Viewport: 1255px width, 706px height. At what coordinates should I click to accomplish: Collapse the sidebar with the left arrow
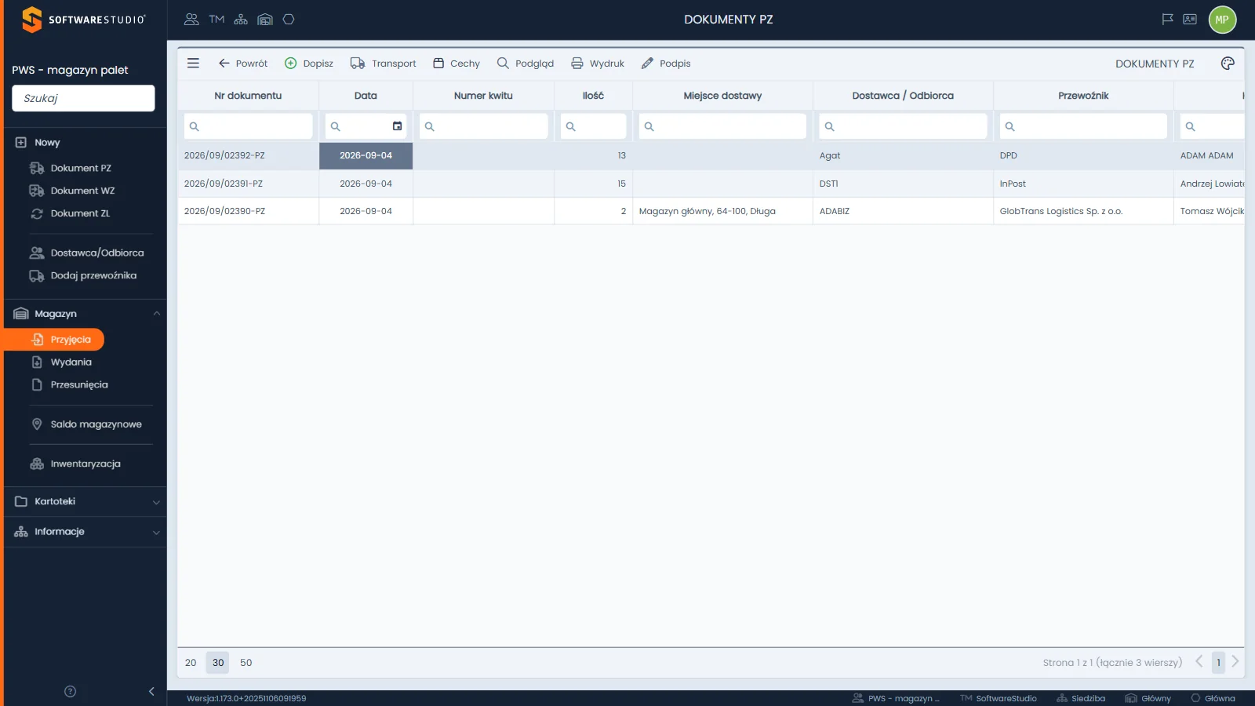tap(151, 691)
